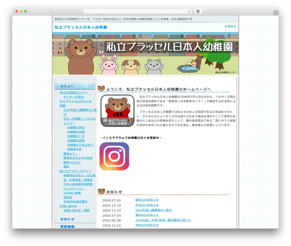Image resolution: width=291 pixels, height=246 pixels.
Task: Click the date text 2025.11.27
Action: (x=112, y=211)
